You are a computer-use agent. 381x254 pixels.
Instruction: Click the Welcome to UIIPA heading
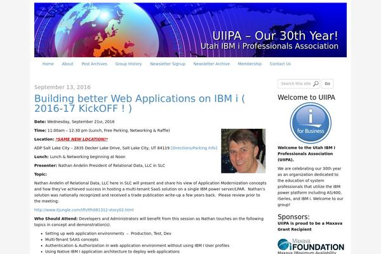click(x=307, y=97)
